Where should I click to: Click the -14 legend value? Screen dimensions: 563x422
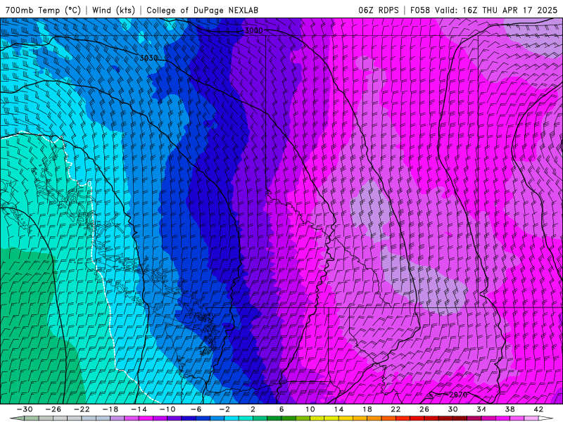pos(139,409)
